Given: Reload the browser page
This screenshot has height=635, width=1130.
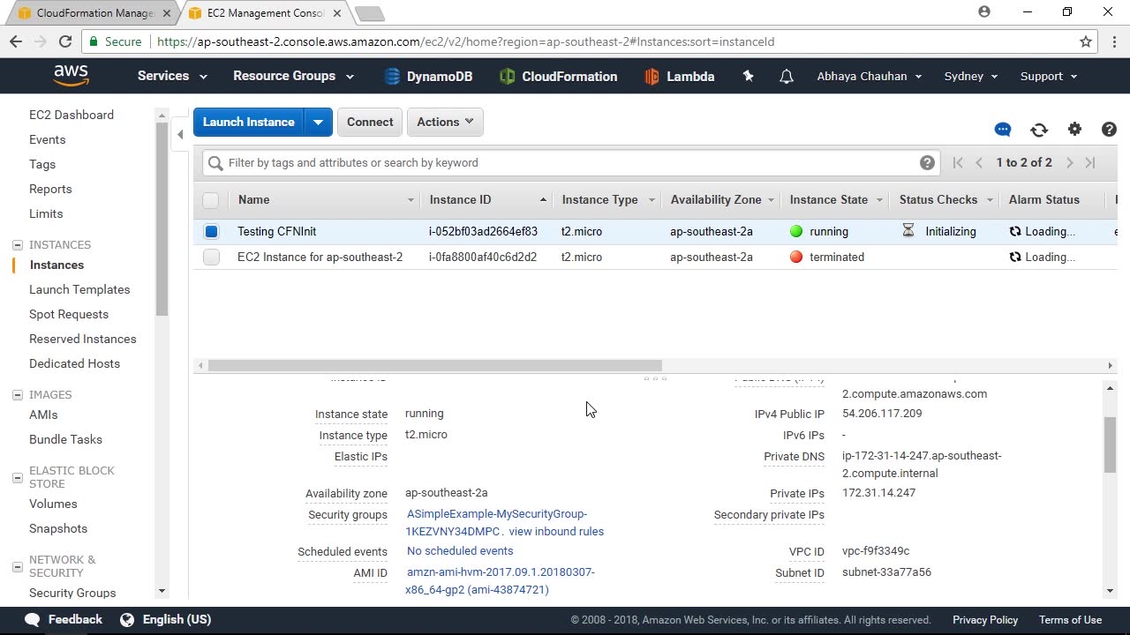Looking at the screenshot, I should click(x=65, y=41).
